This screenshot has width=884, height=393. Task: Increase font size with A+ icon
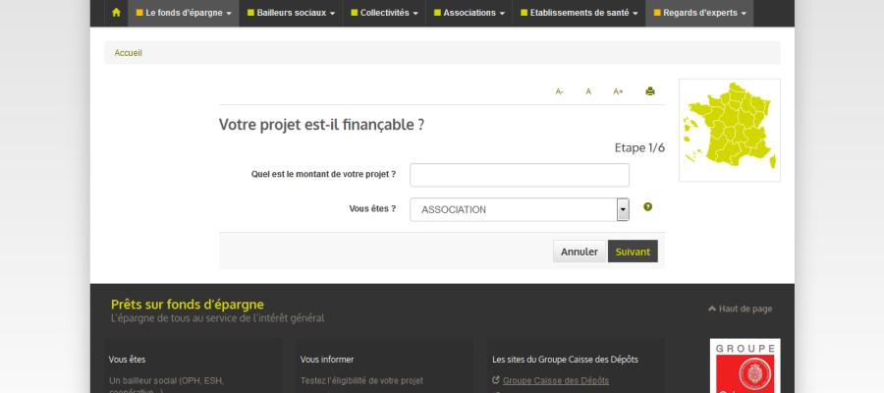618,91
